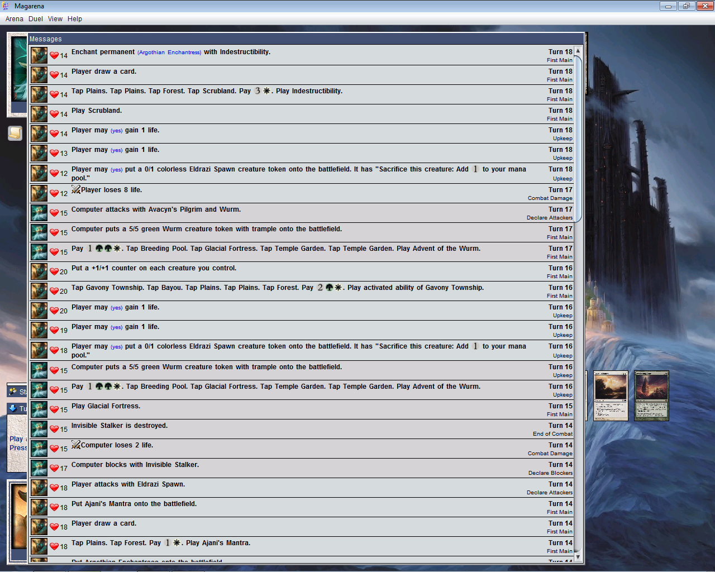Screen dimensions: 715x572
Task: Click the heart icon in the Play Glacial Fortress row
Action: [x=54, y=409]
